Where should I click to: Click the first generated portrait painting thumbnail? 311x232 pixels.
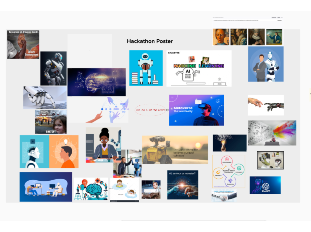point(221,37)
